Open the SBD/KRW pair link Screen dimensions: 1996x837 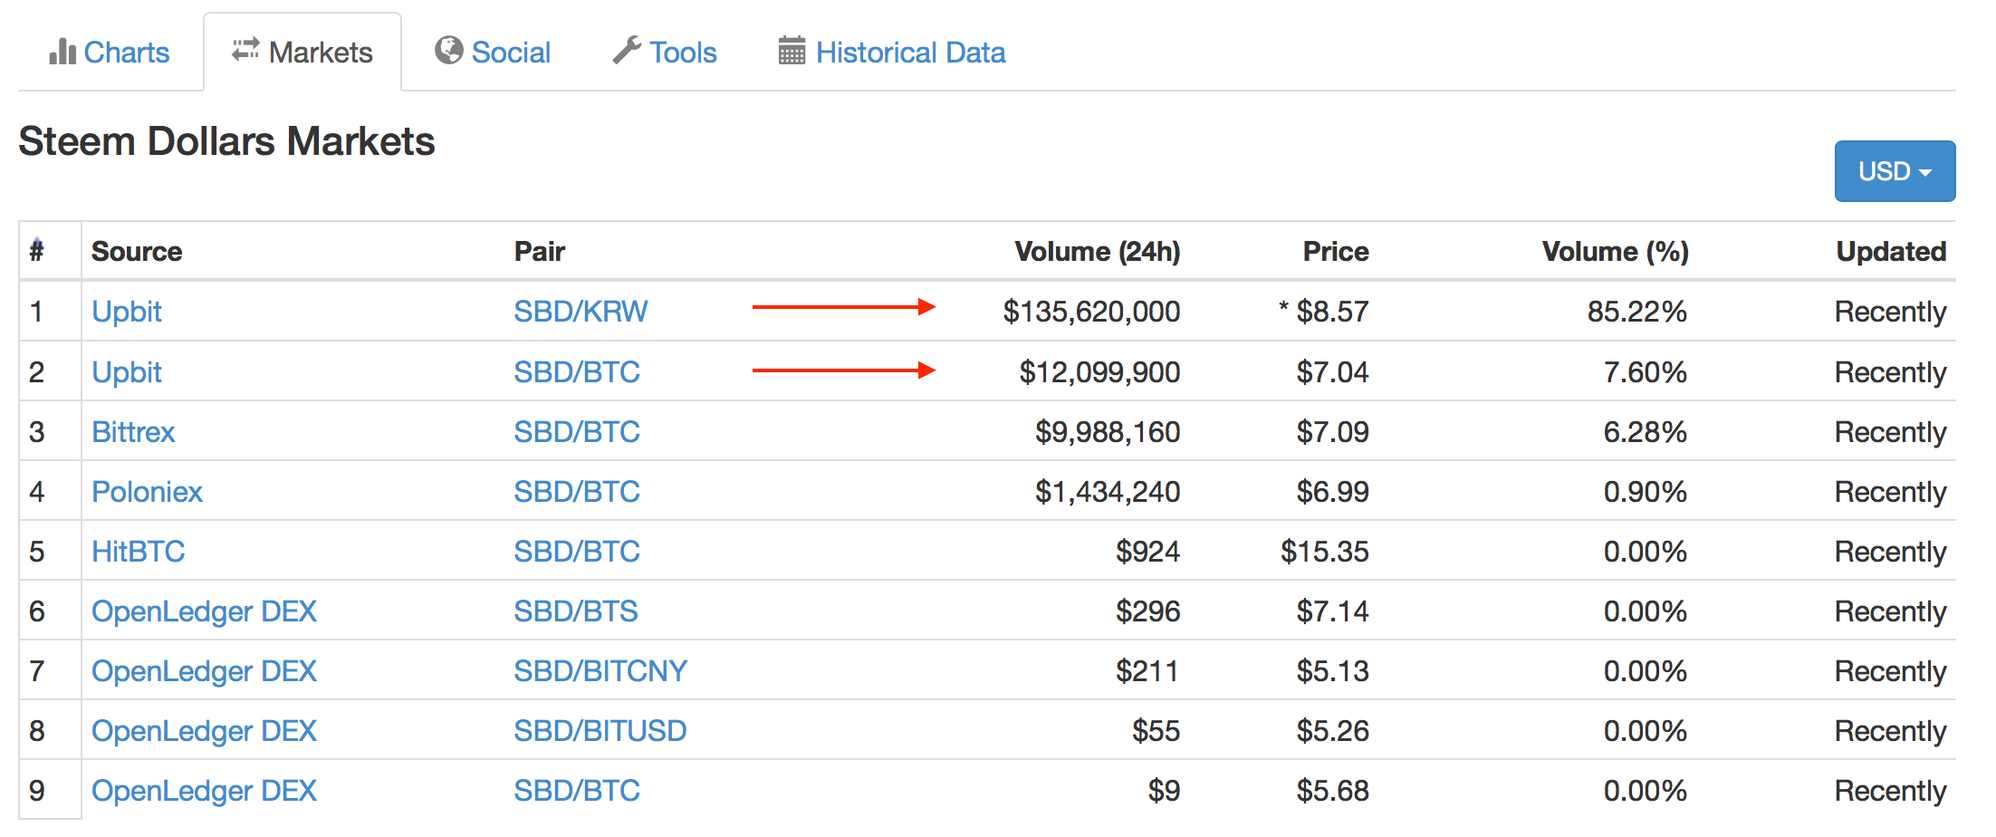tap(581, 312)
